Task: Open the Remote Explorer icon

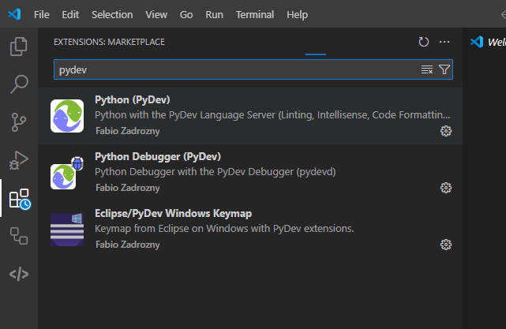Action: click(19, 235)
